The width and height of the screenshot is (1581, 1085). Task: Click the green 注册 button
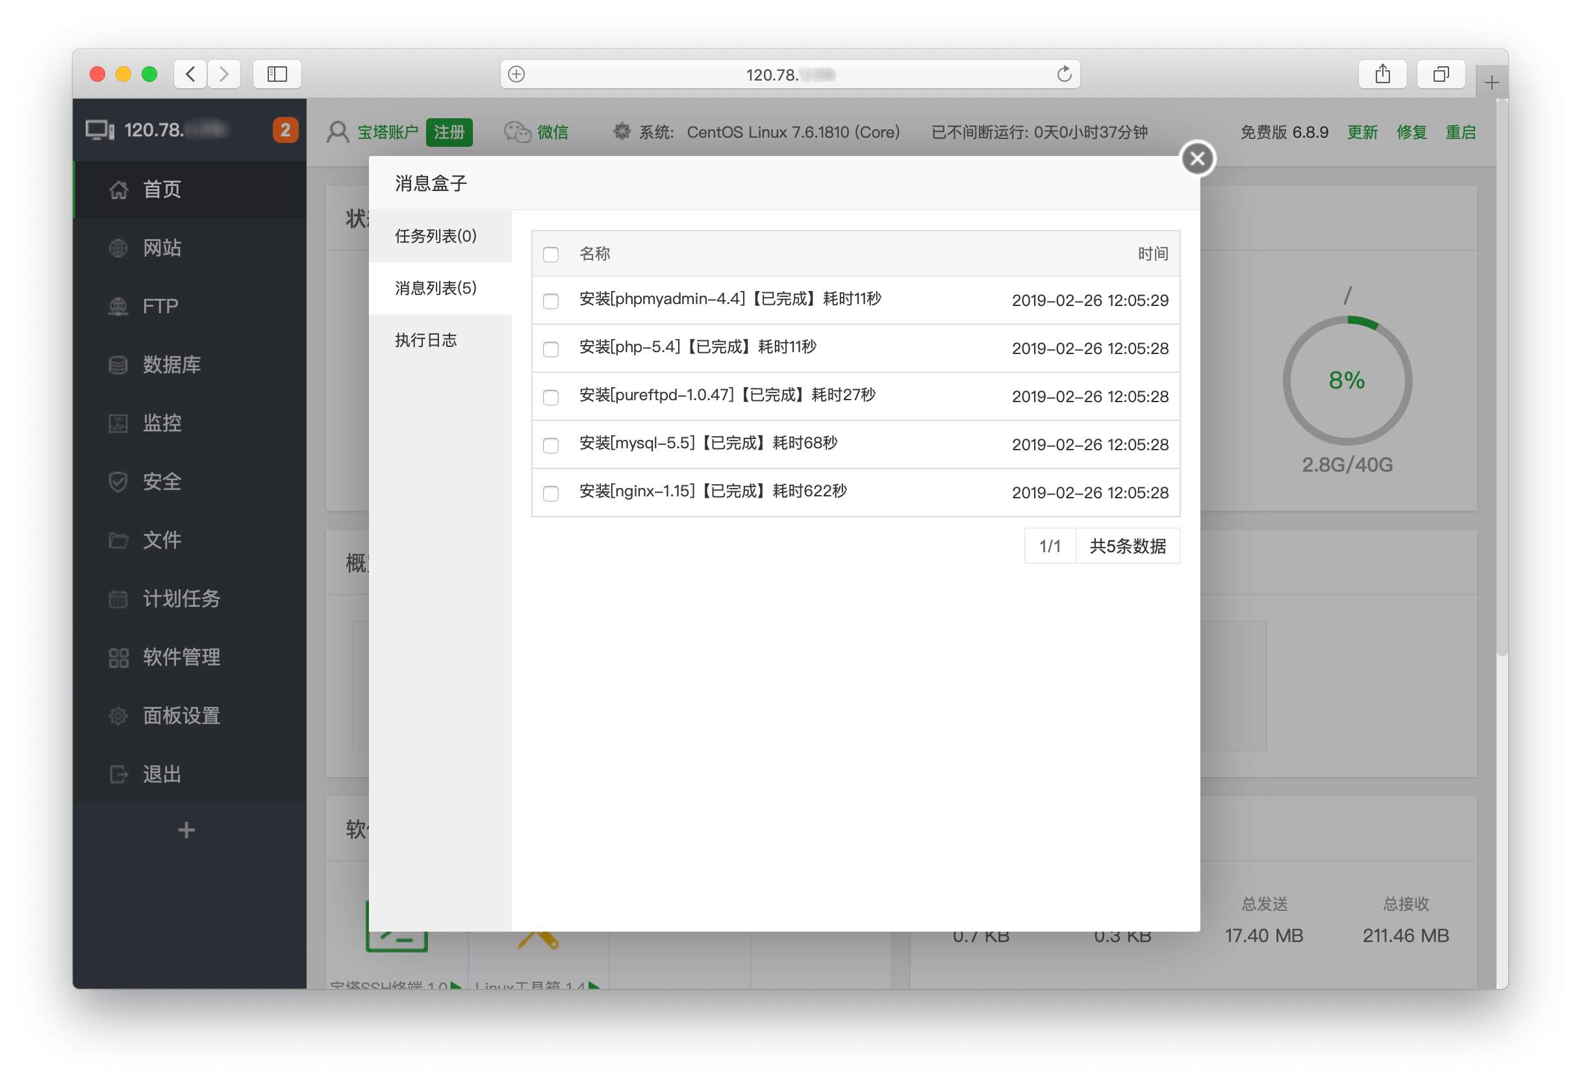tap(448, 132)
